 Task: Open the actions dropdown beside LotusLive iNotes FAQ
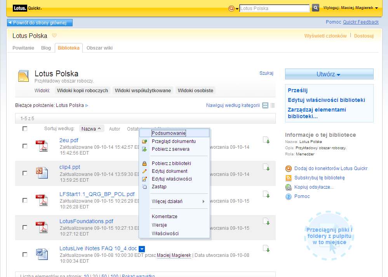(x=142, y=249)
